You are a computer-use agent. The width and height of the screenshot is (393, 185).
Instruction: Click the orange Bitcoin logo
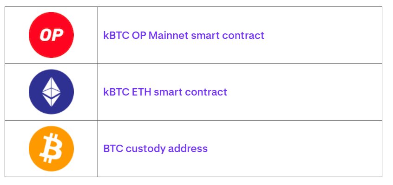coord(52,148)
